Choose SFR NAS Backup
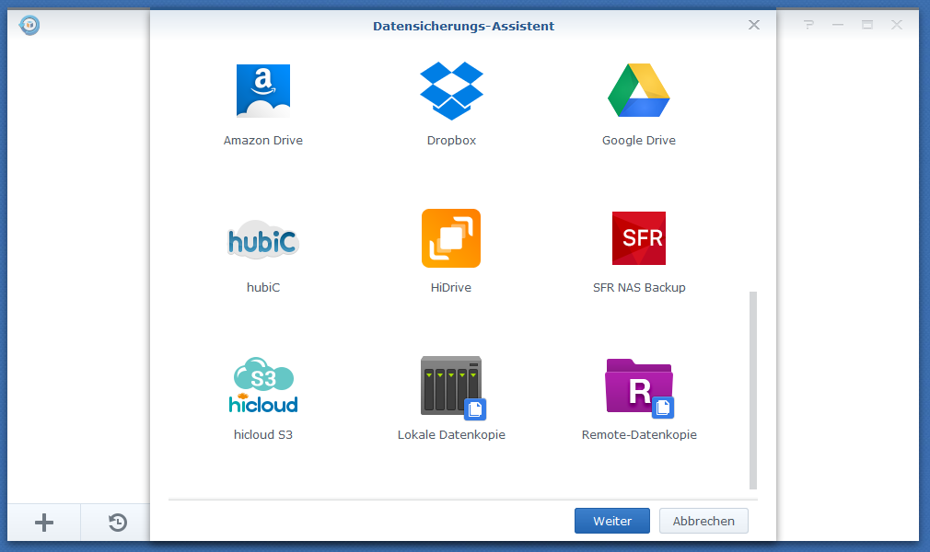The width and height of the screenshot is (930, 552). coord(639,237)
